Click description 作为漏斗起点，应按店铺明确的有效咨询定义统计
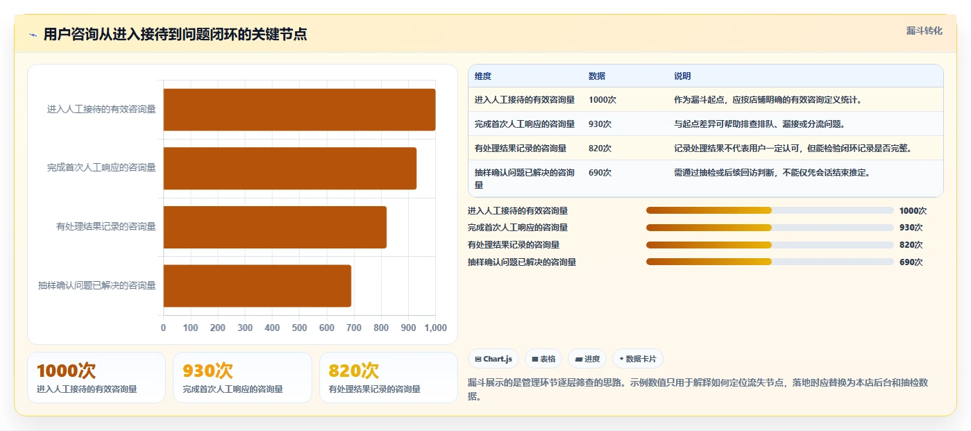 point(768,100)
